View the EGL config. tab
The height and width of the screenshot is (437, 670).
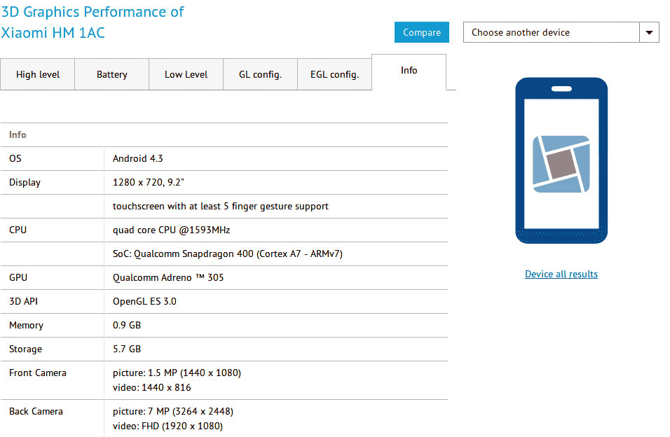334,75
